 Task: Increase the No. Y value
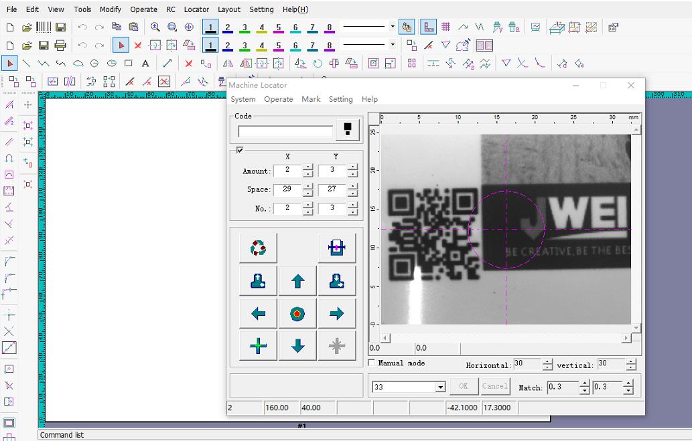[x=352, y=205]
